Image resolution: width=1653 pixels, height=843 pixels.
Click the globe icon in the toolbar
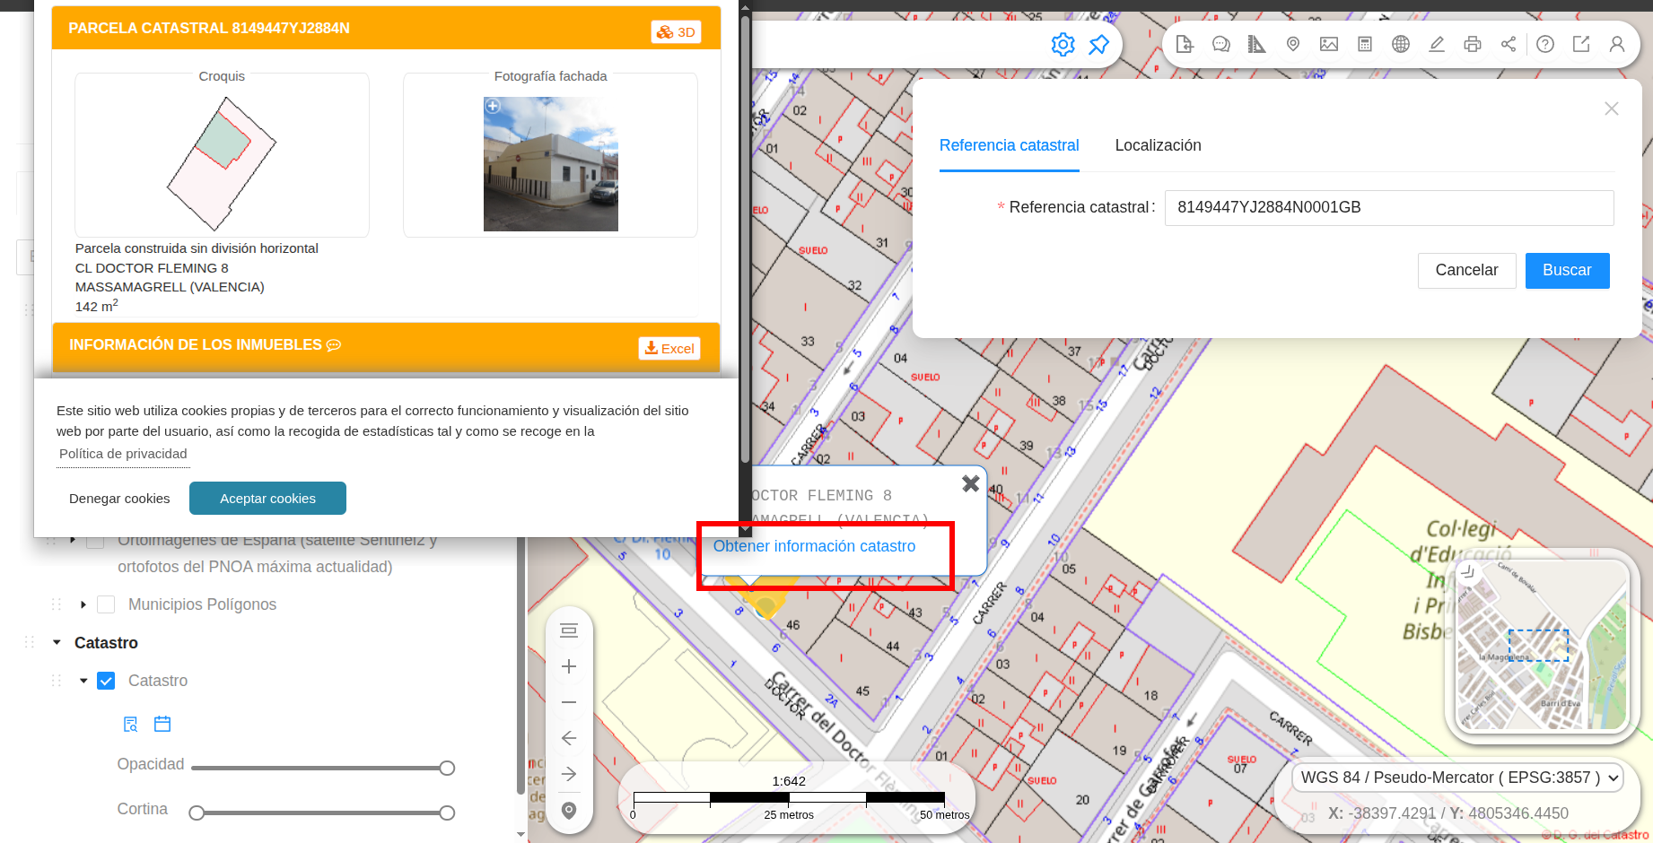(x=1401, y=44)
